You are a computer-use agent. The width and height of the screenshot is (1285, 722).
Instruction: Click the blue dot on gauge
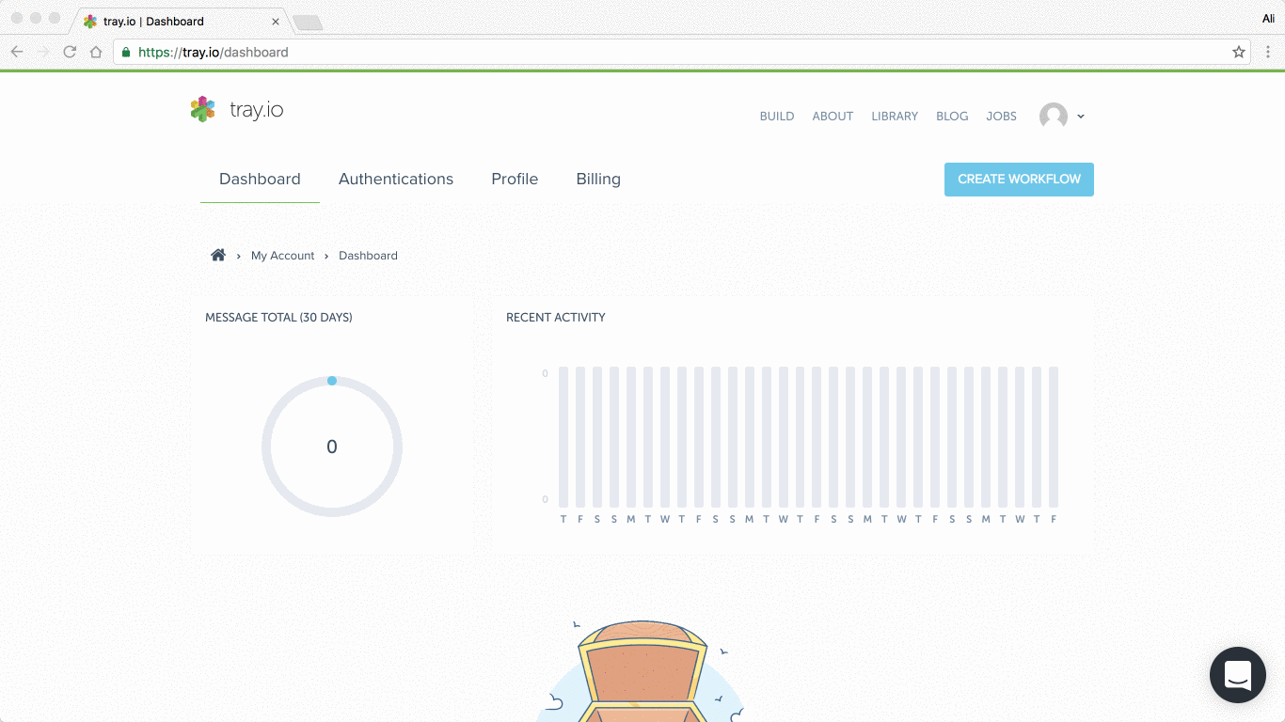tap(332, 381)
